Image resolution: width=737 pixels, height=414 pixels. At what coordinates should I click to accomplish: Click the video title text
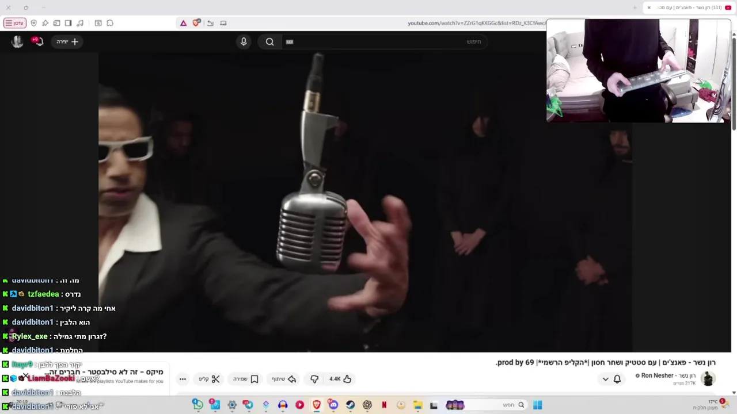605,362
